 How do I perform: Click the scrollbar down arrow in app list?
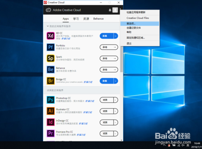(122, 140)
